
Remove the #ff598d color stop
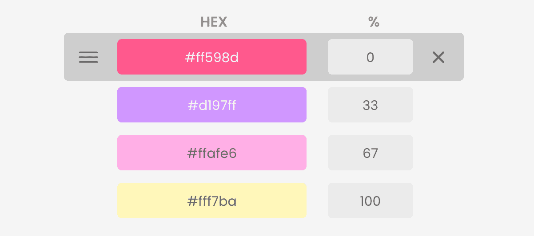[x=438, y=57]
